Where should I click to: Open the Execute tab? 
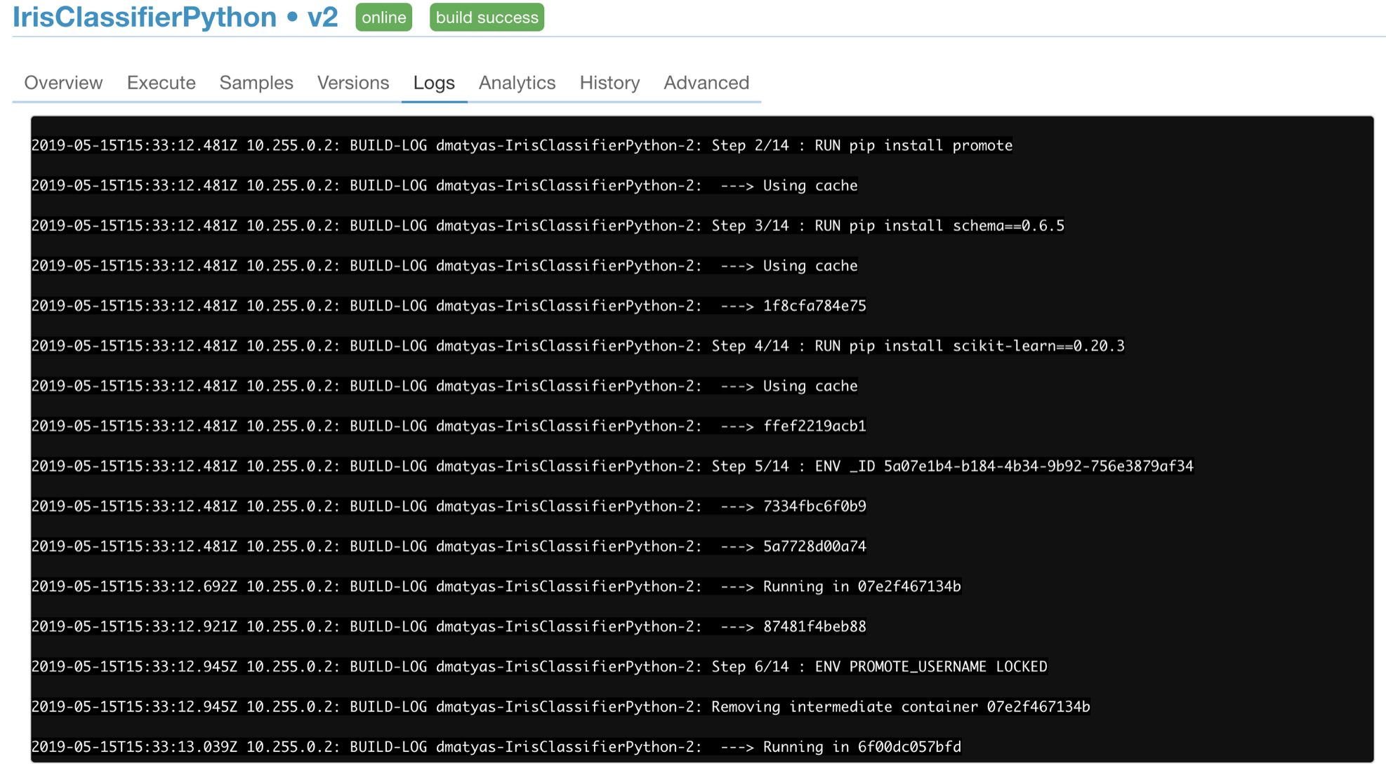click(161, 83)
